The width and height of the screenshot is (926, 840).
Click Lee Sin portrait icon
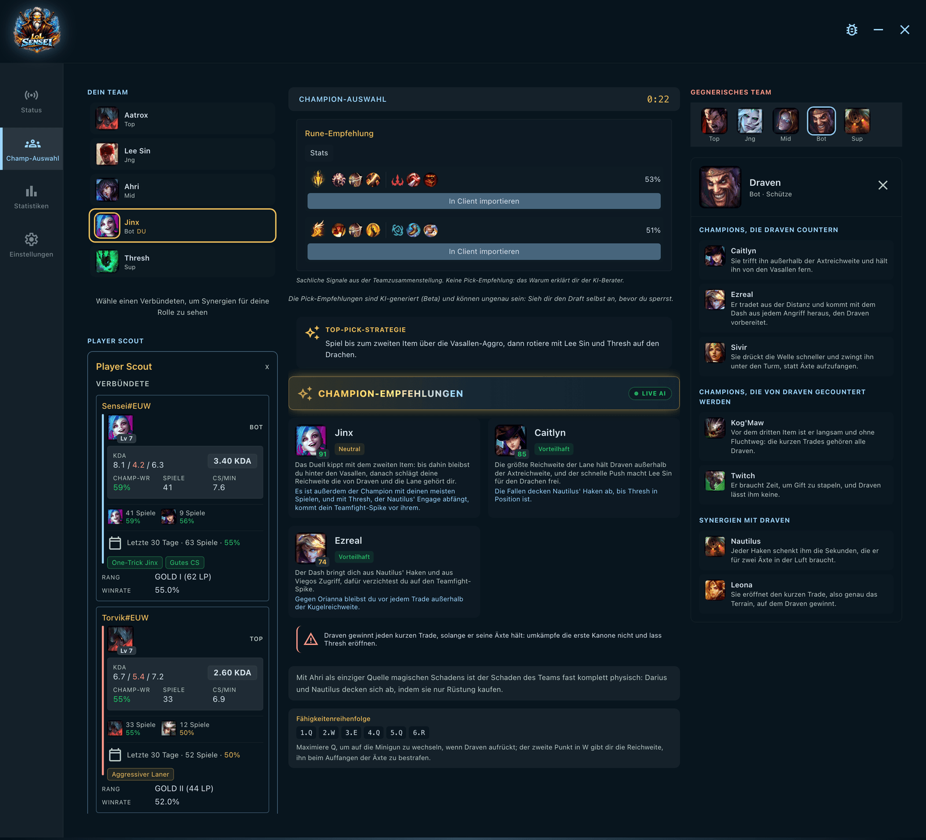(x=107, y=155)
